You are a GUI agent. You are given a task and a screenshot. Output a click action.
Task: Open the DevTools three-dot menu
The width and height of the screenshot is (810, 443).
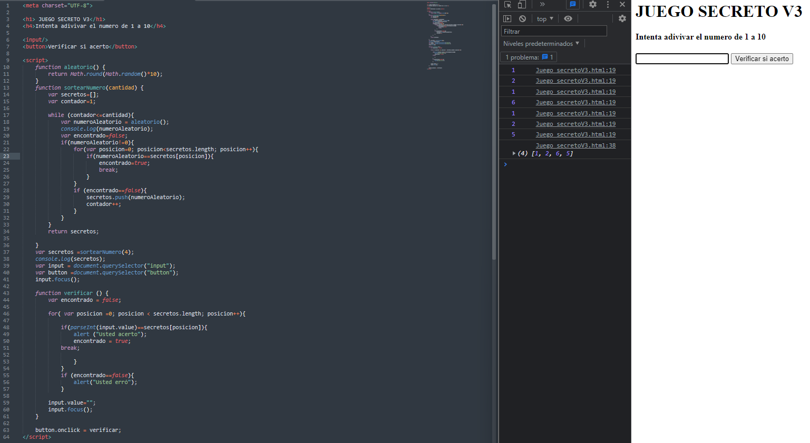tap(608, 4)
